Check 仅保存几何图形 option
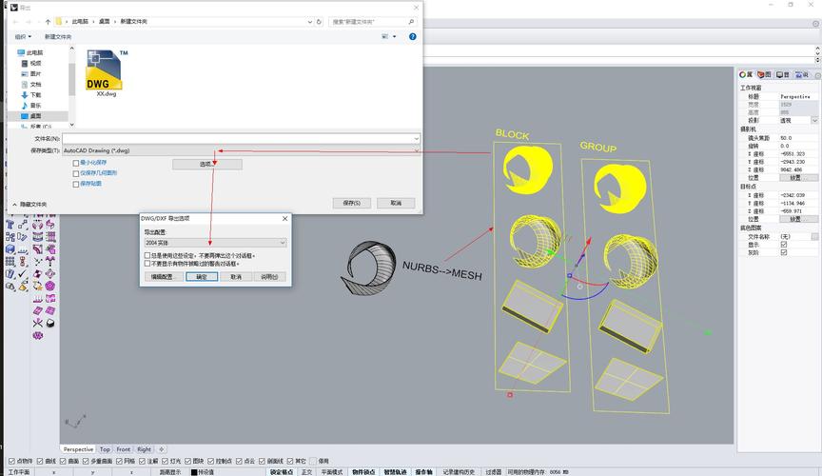822x476 pixels. coord(76,173)
